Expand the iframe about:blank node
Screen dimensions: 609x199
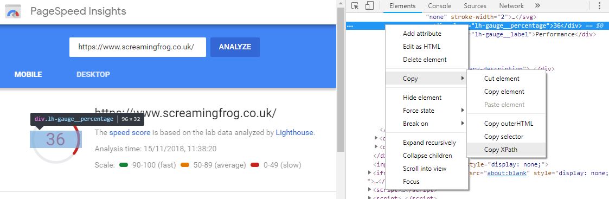click(x=369, y=172)
